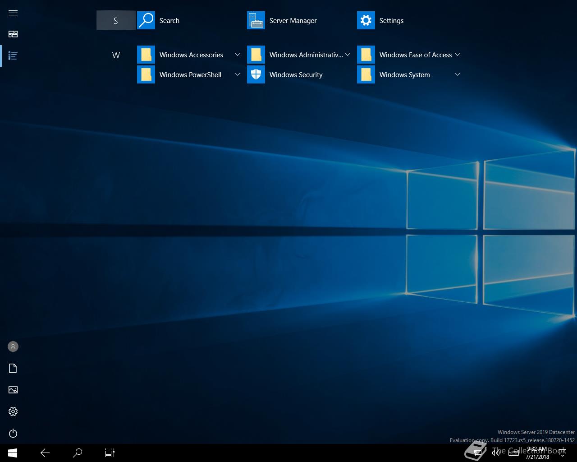Expand the Start hamburger menu
Viewport: 577px width, 462px height.
coord(13,13)
